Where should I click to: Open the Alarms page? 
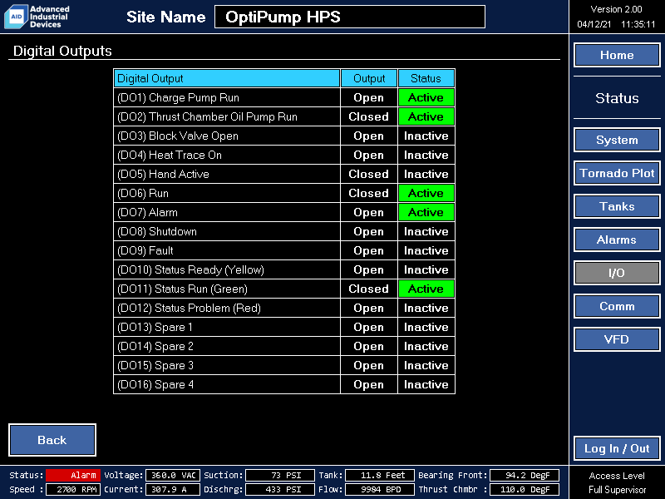(x=617, y=240)
